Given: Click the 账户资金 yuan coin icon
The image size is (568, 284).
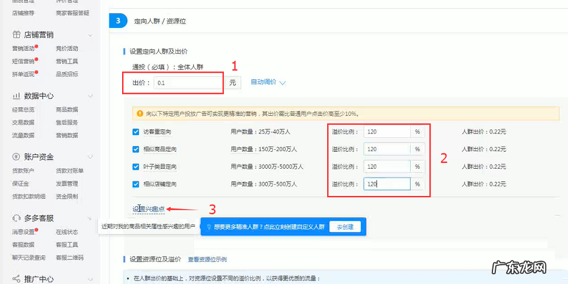Looking at the screenshot, I should (16, 157).
